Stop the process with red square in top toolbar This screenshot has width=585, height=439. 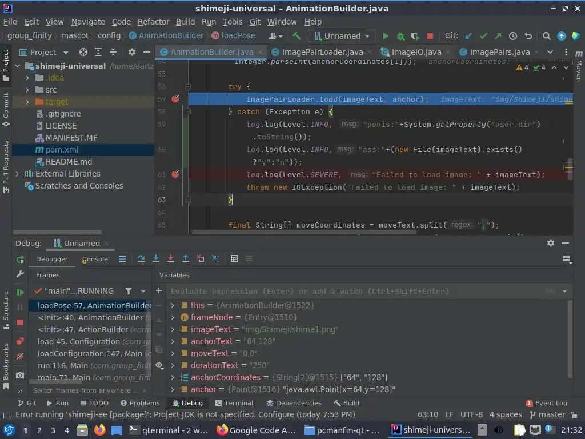pos(430,36)
